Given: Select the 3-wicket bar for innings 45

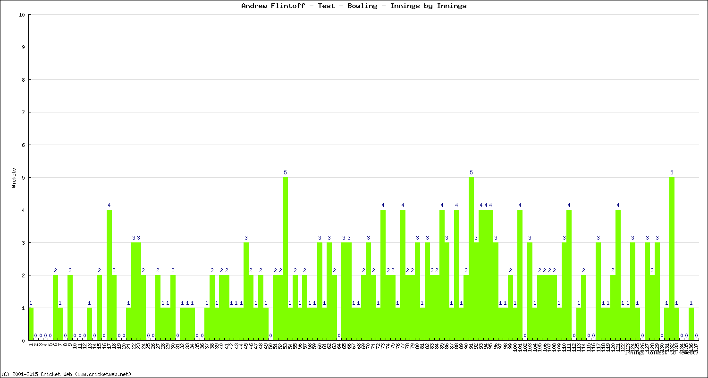Looking at the screenshot, I should (x=246, y=292).
